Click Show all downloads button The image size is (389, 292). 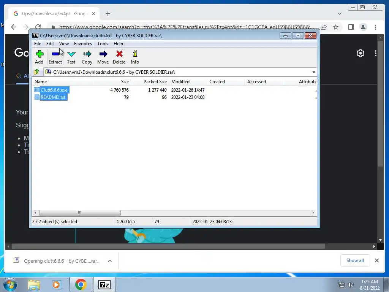click(355, 260)
